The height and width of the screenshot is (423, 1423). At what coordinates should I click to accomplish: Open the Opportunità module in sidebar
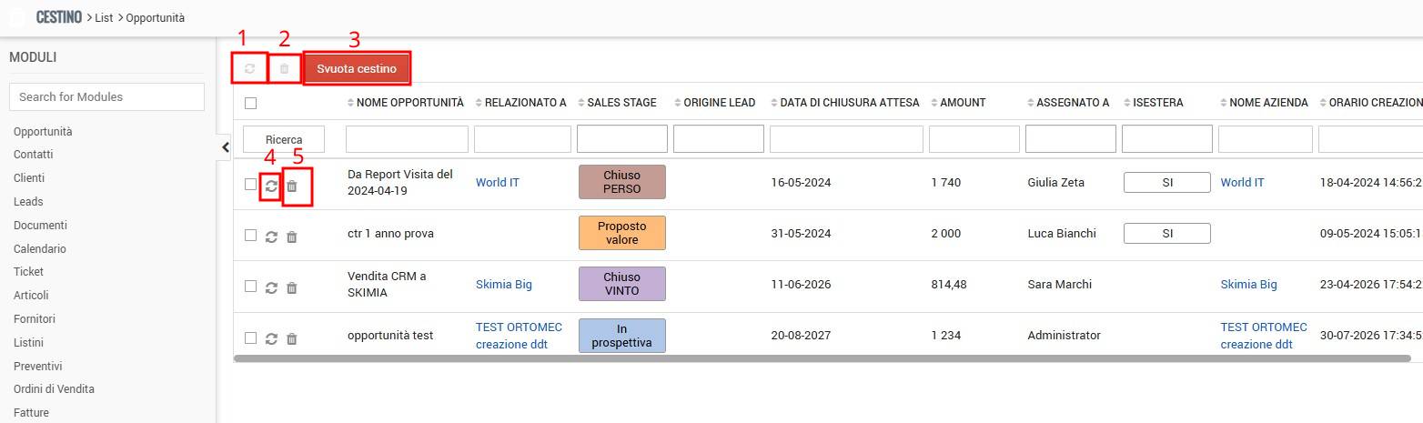[43, 132]
